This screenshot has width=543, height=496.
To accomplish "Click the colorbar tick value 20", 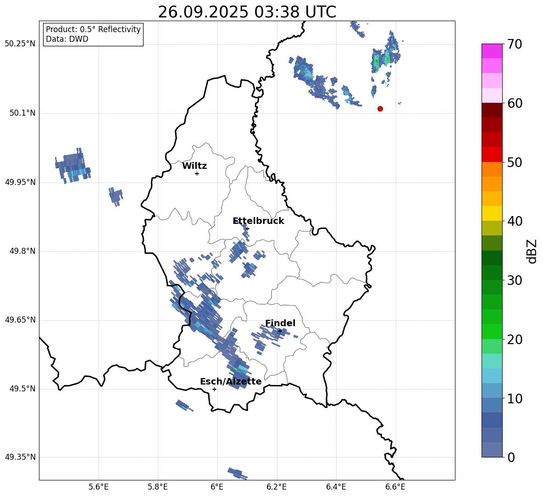I will [515, 339].
